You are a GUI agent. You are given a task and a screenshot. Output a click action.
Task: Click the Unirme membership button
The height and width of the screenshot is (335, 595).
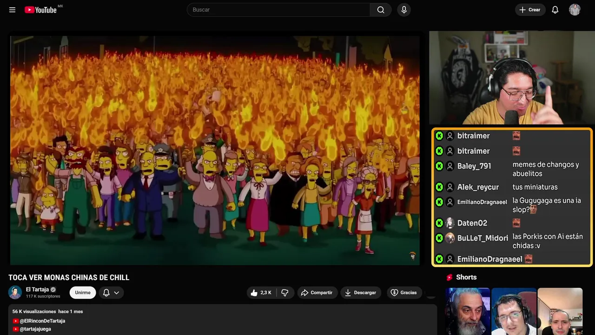point(83,293)
